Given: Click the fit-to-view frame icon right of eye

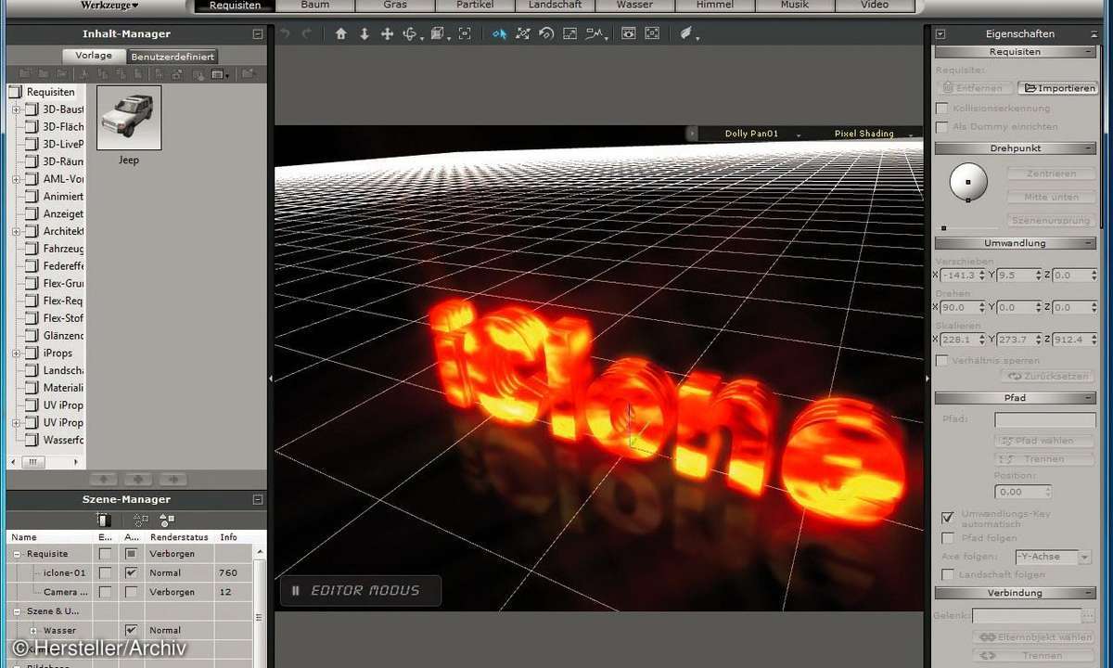Looking at the screenshot, I should point(652,33).
